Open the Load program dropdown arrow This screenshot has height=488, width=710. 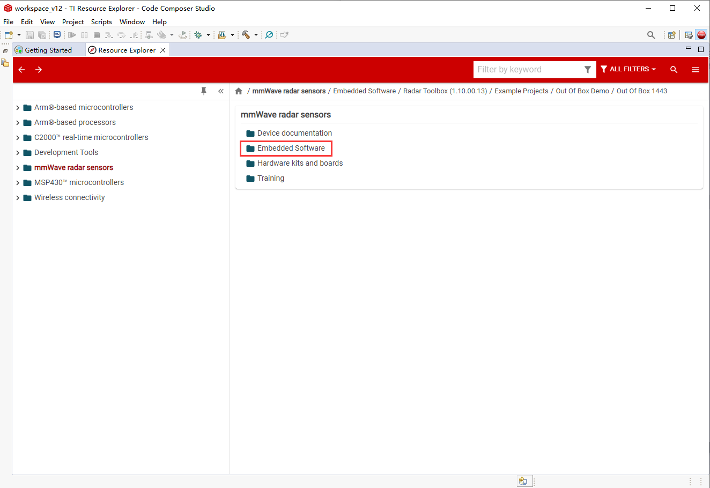tap(232, 35)
